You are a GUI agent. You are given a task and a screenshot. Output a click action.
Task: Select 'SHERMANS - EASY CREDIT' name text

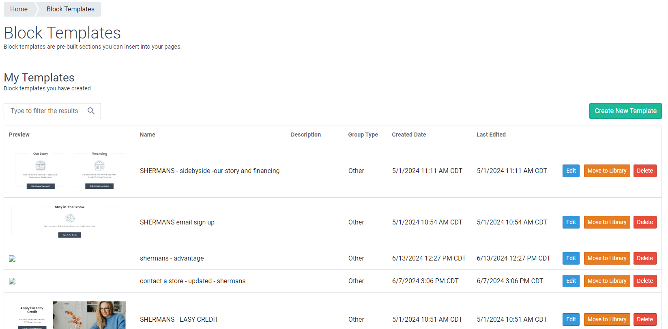tap(179, 319)
